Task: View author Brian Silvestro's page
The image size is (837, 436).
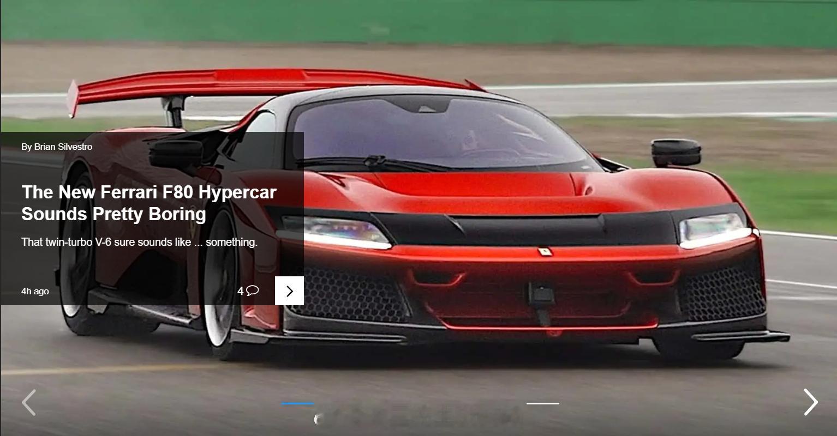Action: click(63, 147)
